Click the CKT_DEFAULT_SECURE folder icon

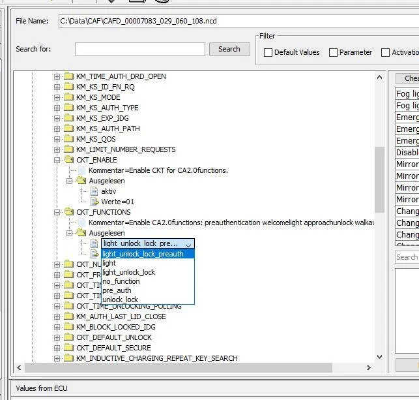pyautogui.click(x=68, y=348)
